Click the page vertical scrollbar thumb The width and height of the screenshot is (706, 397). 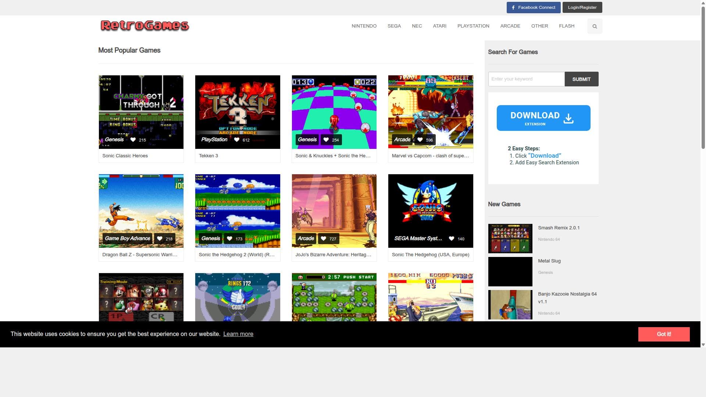[703, 77]
